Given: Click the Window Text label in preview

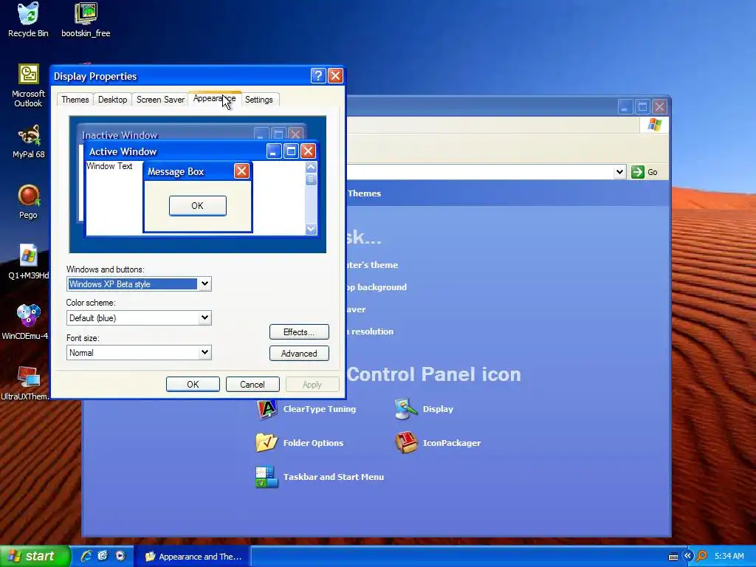Looking at the screenshot, I should pyautogui.click(x=109, y=166).
